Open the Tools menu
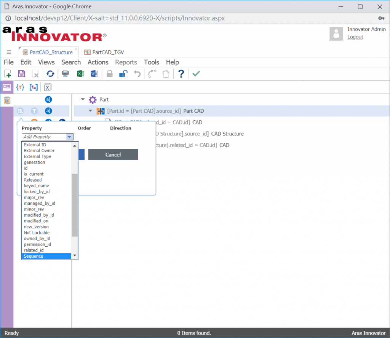 point(152,62)
